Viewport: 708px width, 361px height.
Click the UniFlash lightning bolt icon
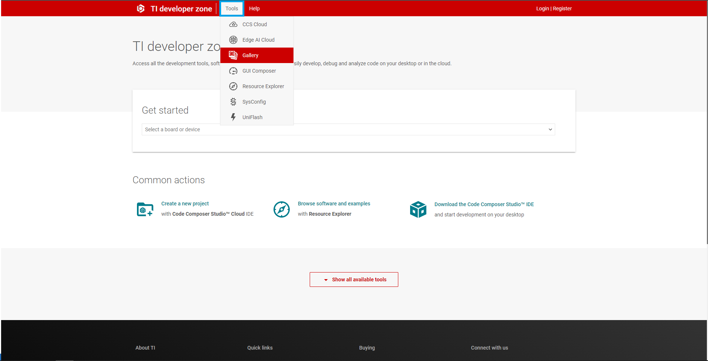tap(233, 117)
